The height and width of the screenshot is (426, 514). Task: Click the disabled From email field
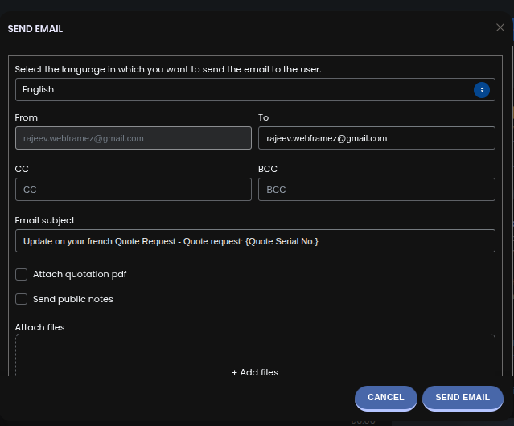(134, 138)
